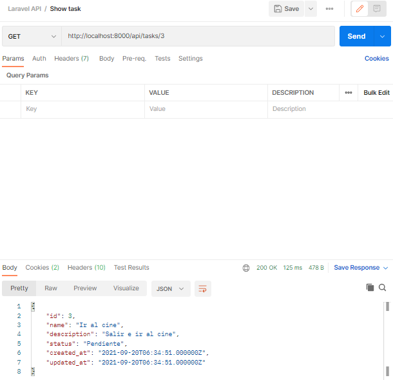The width and height of the screenshot is (393, 380).
Task: Copy the response with the copy icon
Action: (370, 287)
